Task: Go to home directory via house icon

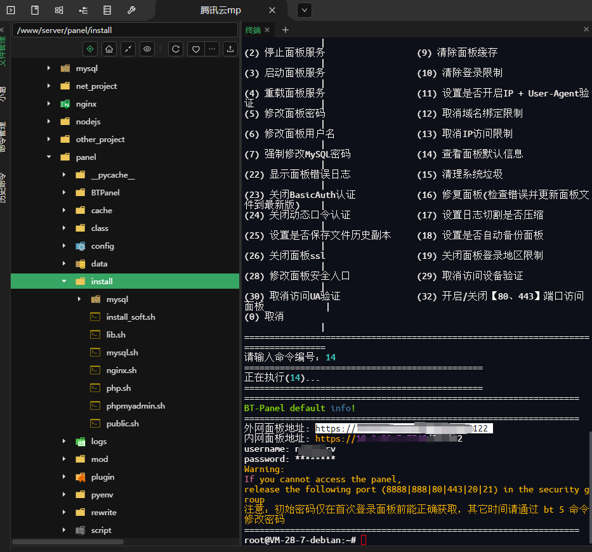Action: [109, 49]
